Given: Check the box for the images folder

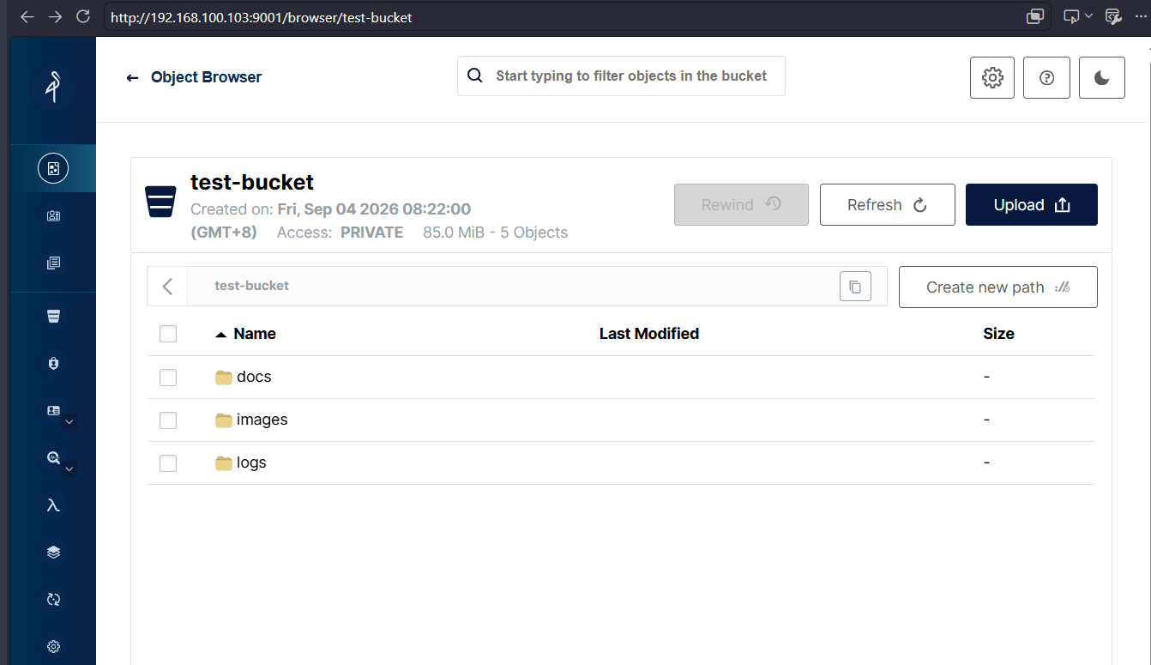Looking at the screenshot, I should 168,420.
